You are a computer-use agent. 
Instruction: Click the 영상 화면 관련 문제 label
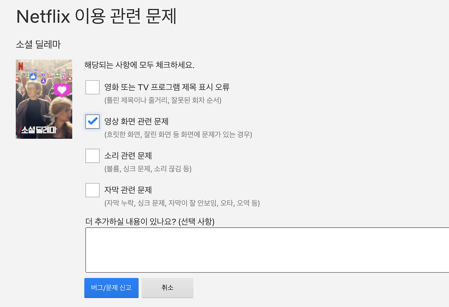point(136,122)
